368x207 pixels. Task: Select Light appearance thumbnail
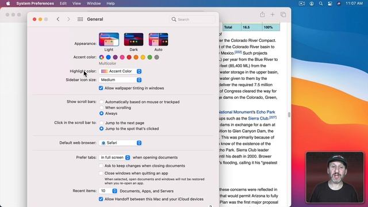[109, 40]
